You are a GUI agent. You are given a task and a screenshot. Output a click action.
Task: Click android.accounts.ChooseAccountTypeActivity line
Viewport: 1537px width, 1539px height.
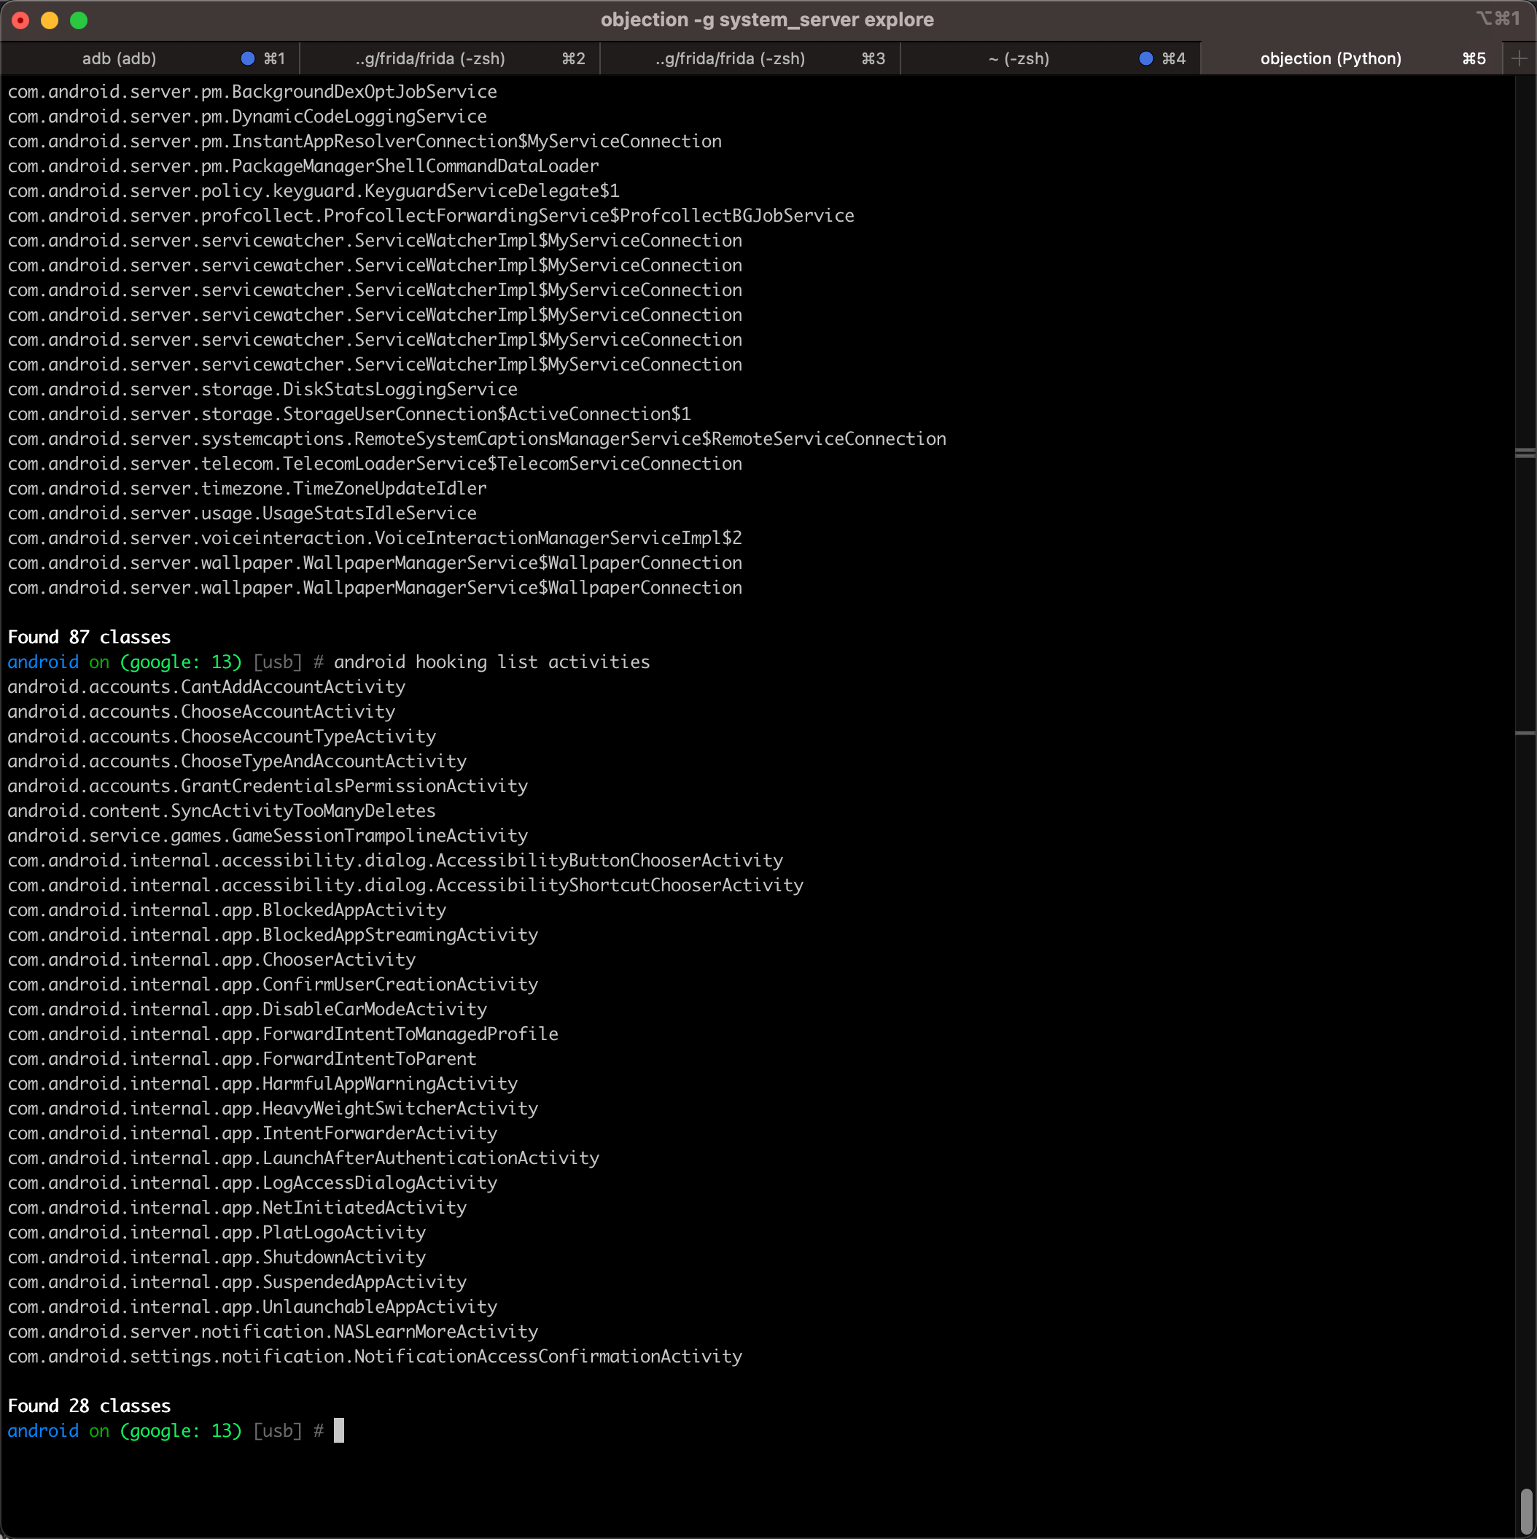(x=222, y=736)
